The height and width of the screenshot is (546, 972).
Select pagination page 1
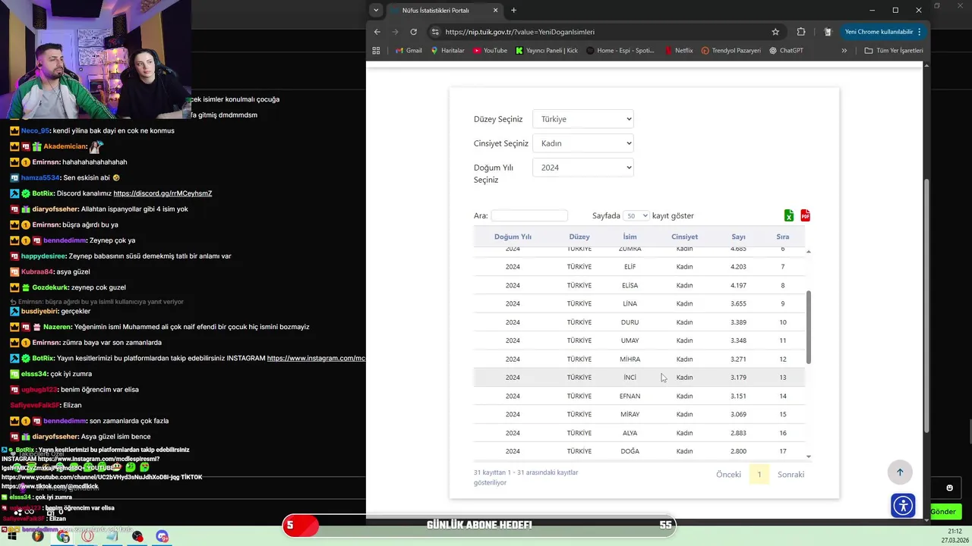point(759,475)
